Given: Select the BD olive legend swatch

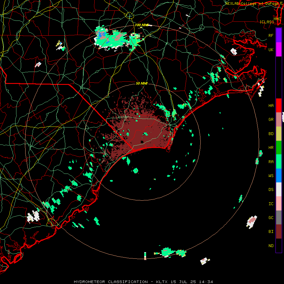Looking at the screenshot, I should (x=279, y=134).
